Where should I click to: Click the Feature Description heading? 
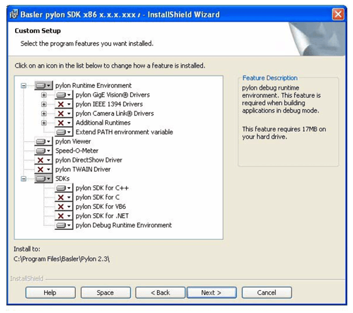click(x=270, y=78)
